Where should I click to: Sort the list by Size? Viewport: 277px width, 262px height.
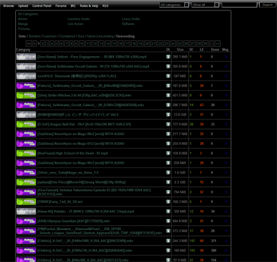[81, 36]
